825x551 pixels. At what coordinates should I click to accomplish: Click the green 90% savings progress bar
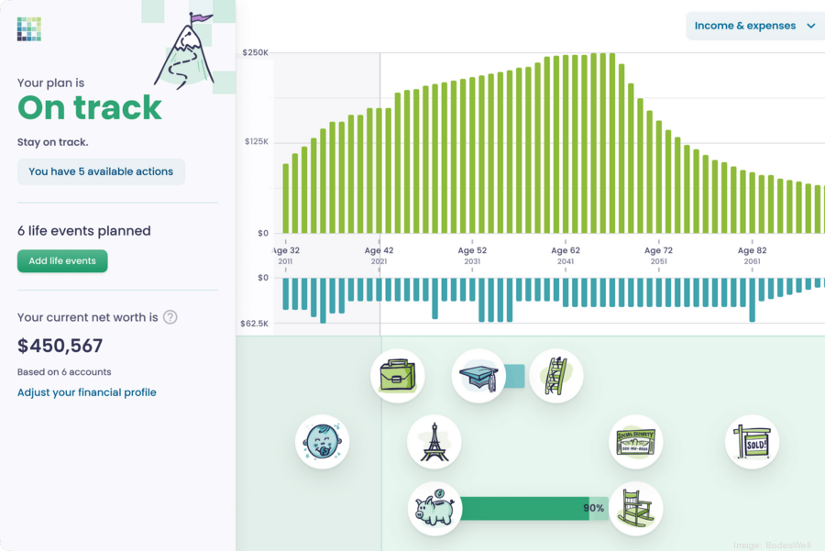(522, 508)
